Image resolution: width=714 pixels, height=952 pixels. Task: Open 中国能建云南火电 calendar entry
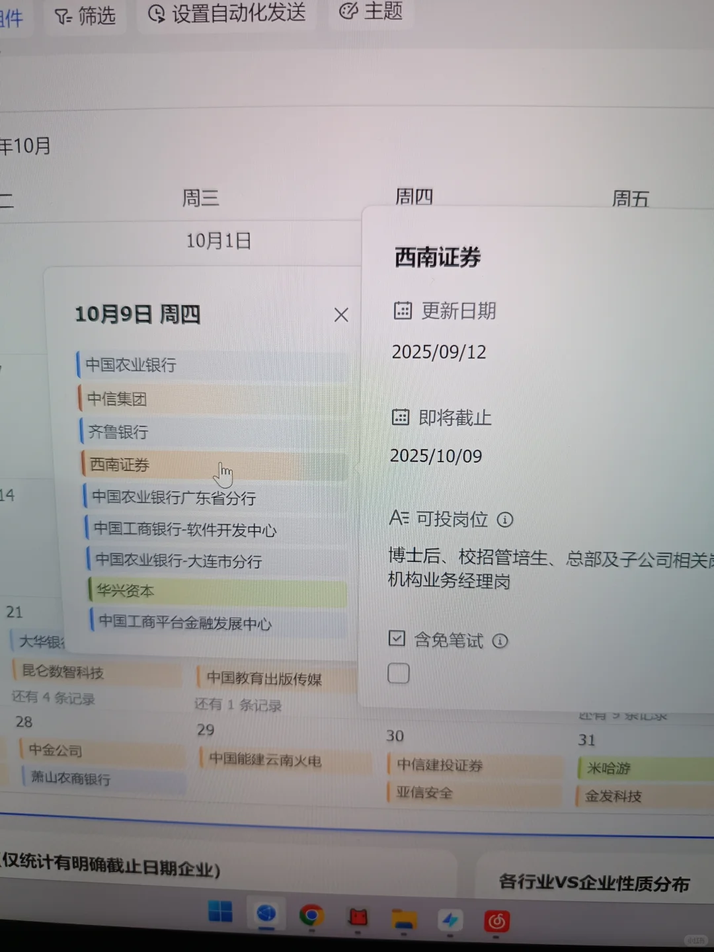[x=286, y=760]
